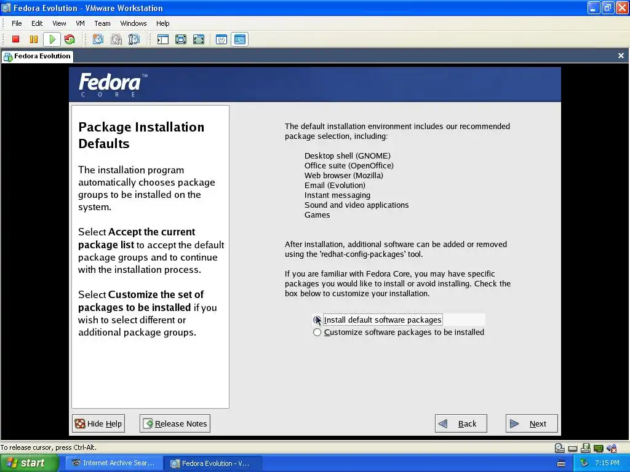Switch to quick switch mode icon
This screenshot has width=630, height=472.
click(181, 39)
